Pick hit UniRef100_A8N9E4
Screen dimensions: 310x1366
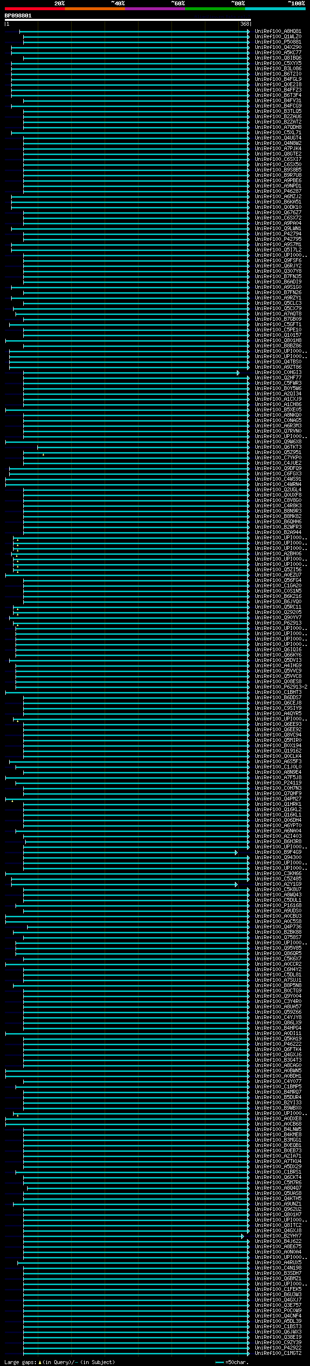278,772
